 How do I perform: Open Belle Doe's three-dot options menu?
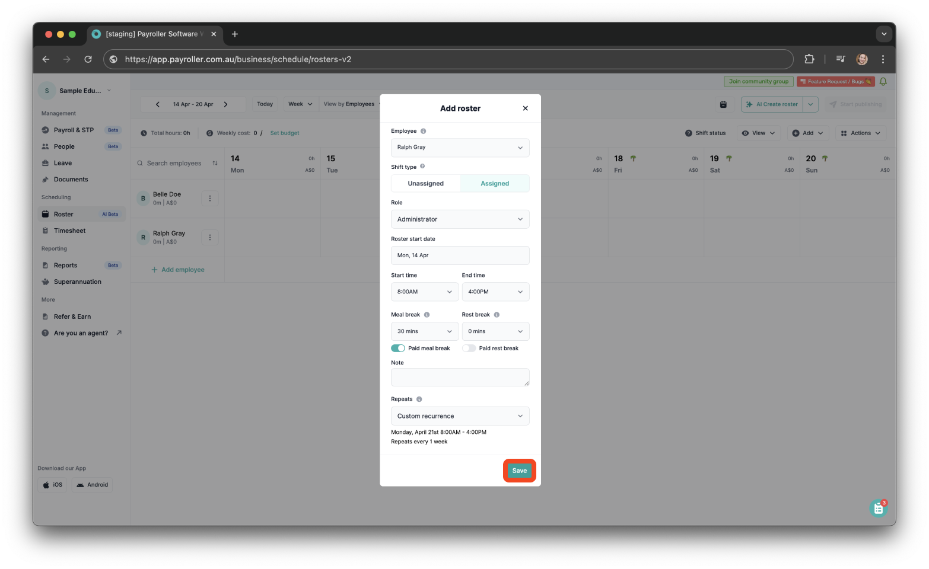210,198
